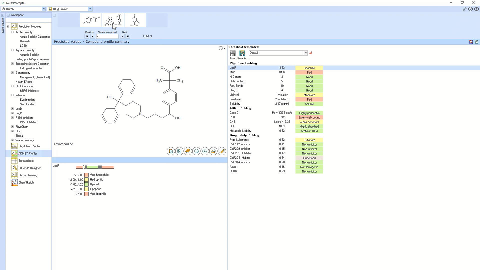Collapse the Acute Toxicity tree node
This screenshot has height=270, width=480.
click(12, 32)
